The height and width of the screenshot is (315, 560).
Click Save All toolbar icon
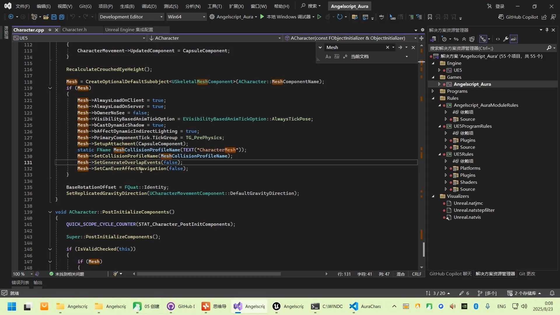pyautogui.click(x=62, y=17)
